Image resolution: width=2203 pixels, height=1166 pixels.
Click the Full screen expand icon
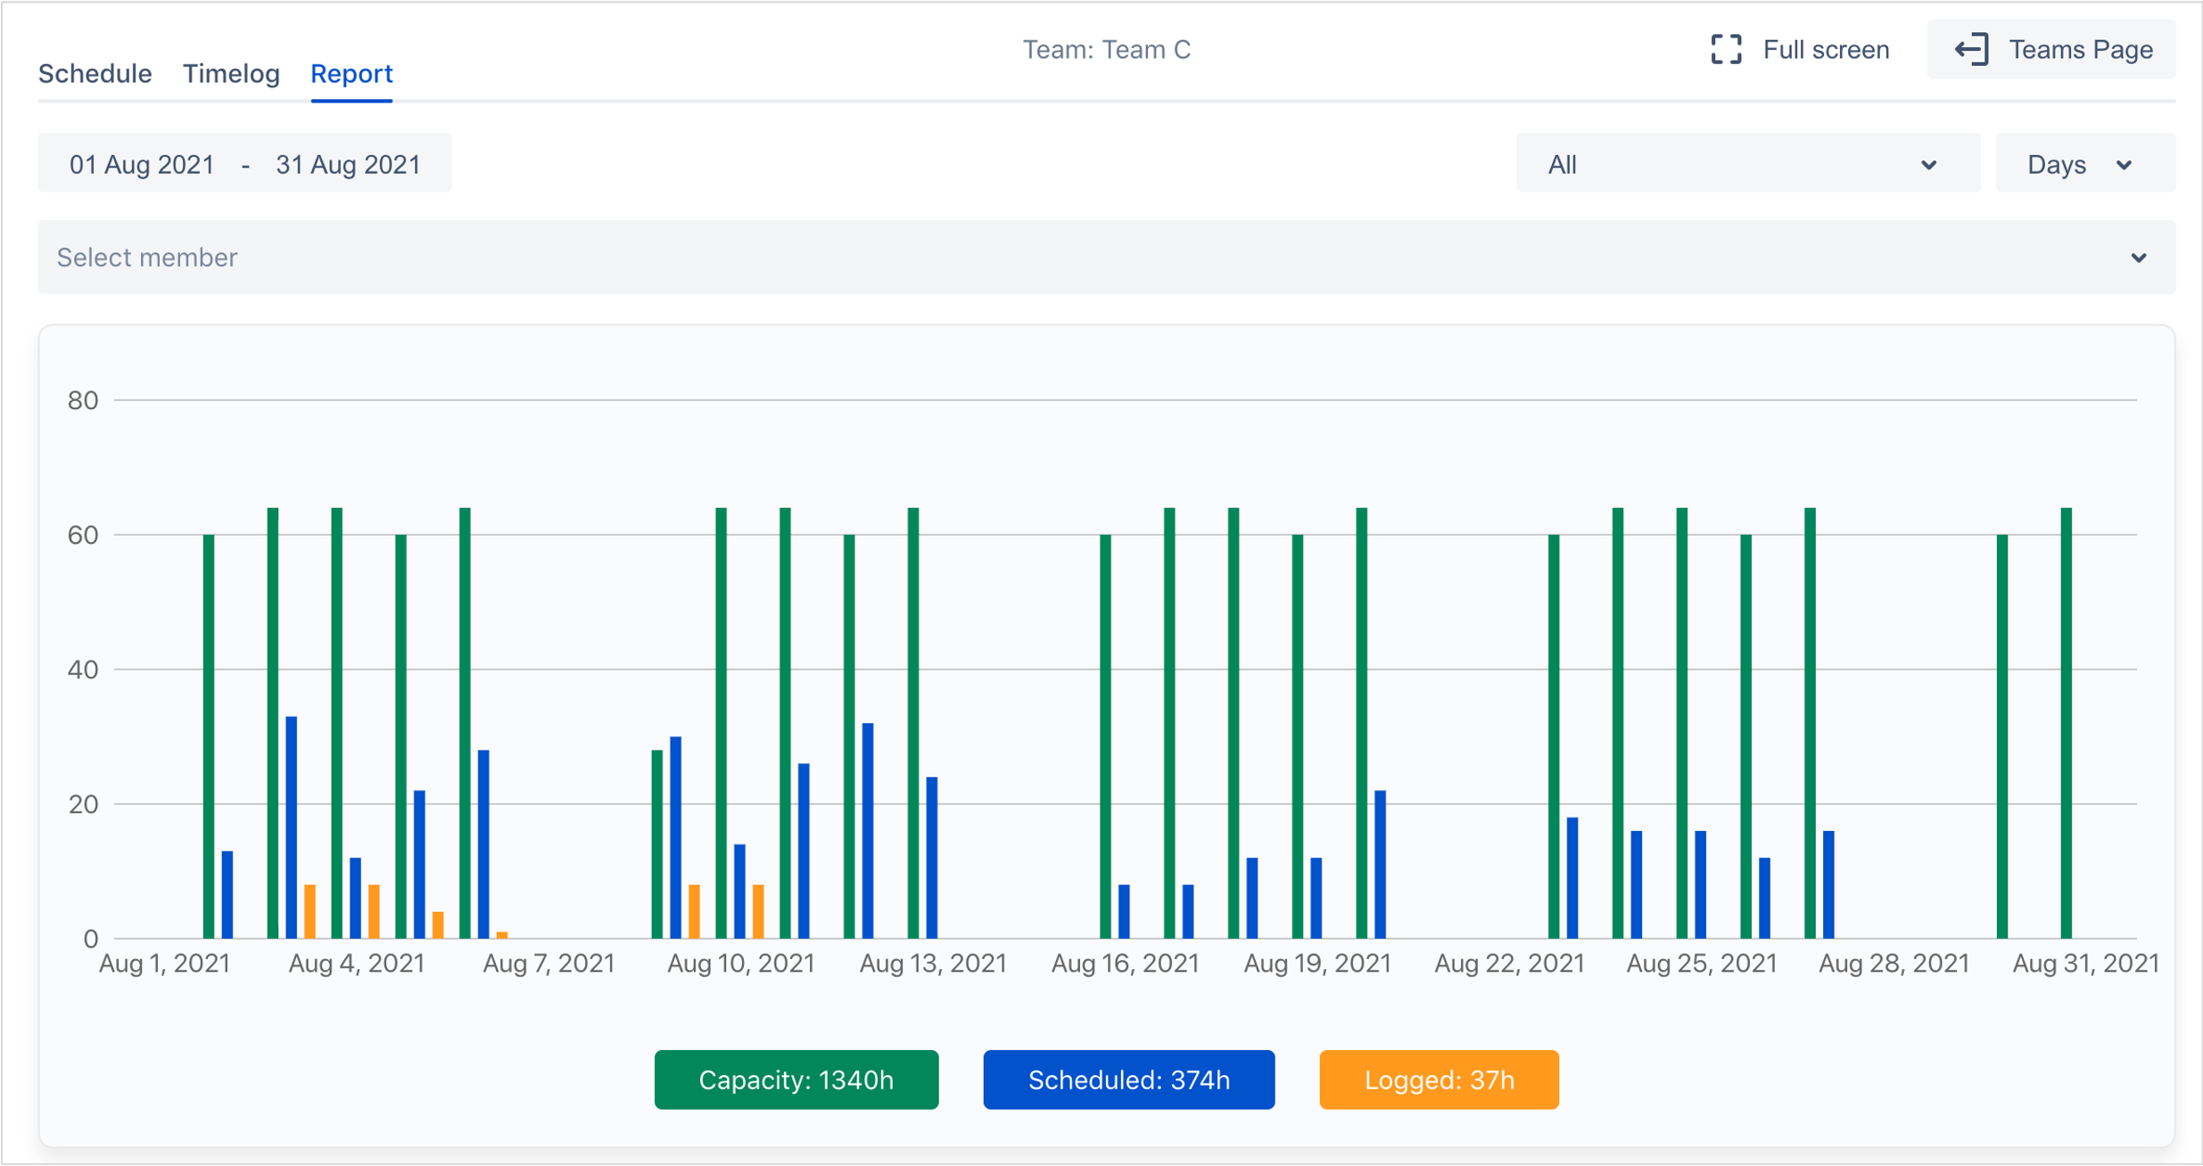pyautogui.click(x=1726, y=50)
